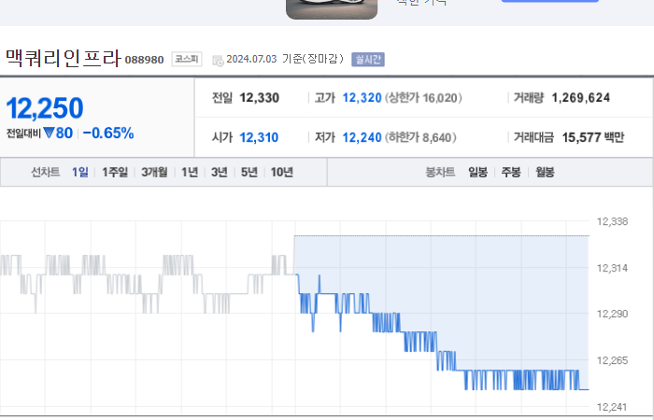654x420 pixels.
Task: Switch to the 5년 line chart
Action: [249, 172]
